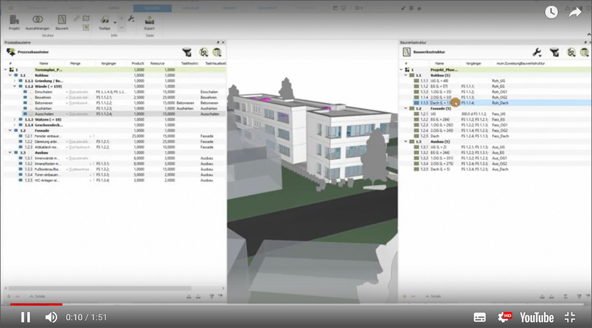This screenshot has height=328, width=592.
Task: Click the filter icon in Bauwerksstruktur panel
Action: [554, 52]
